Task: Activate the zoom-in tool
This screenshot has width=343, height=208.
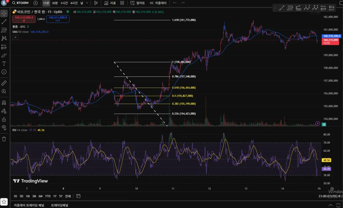Action: click(x=4, y=91)
